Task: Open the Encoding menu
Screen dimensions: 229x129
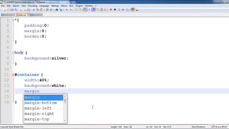Action: 33,6
